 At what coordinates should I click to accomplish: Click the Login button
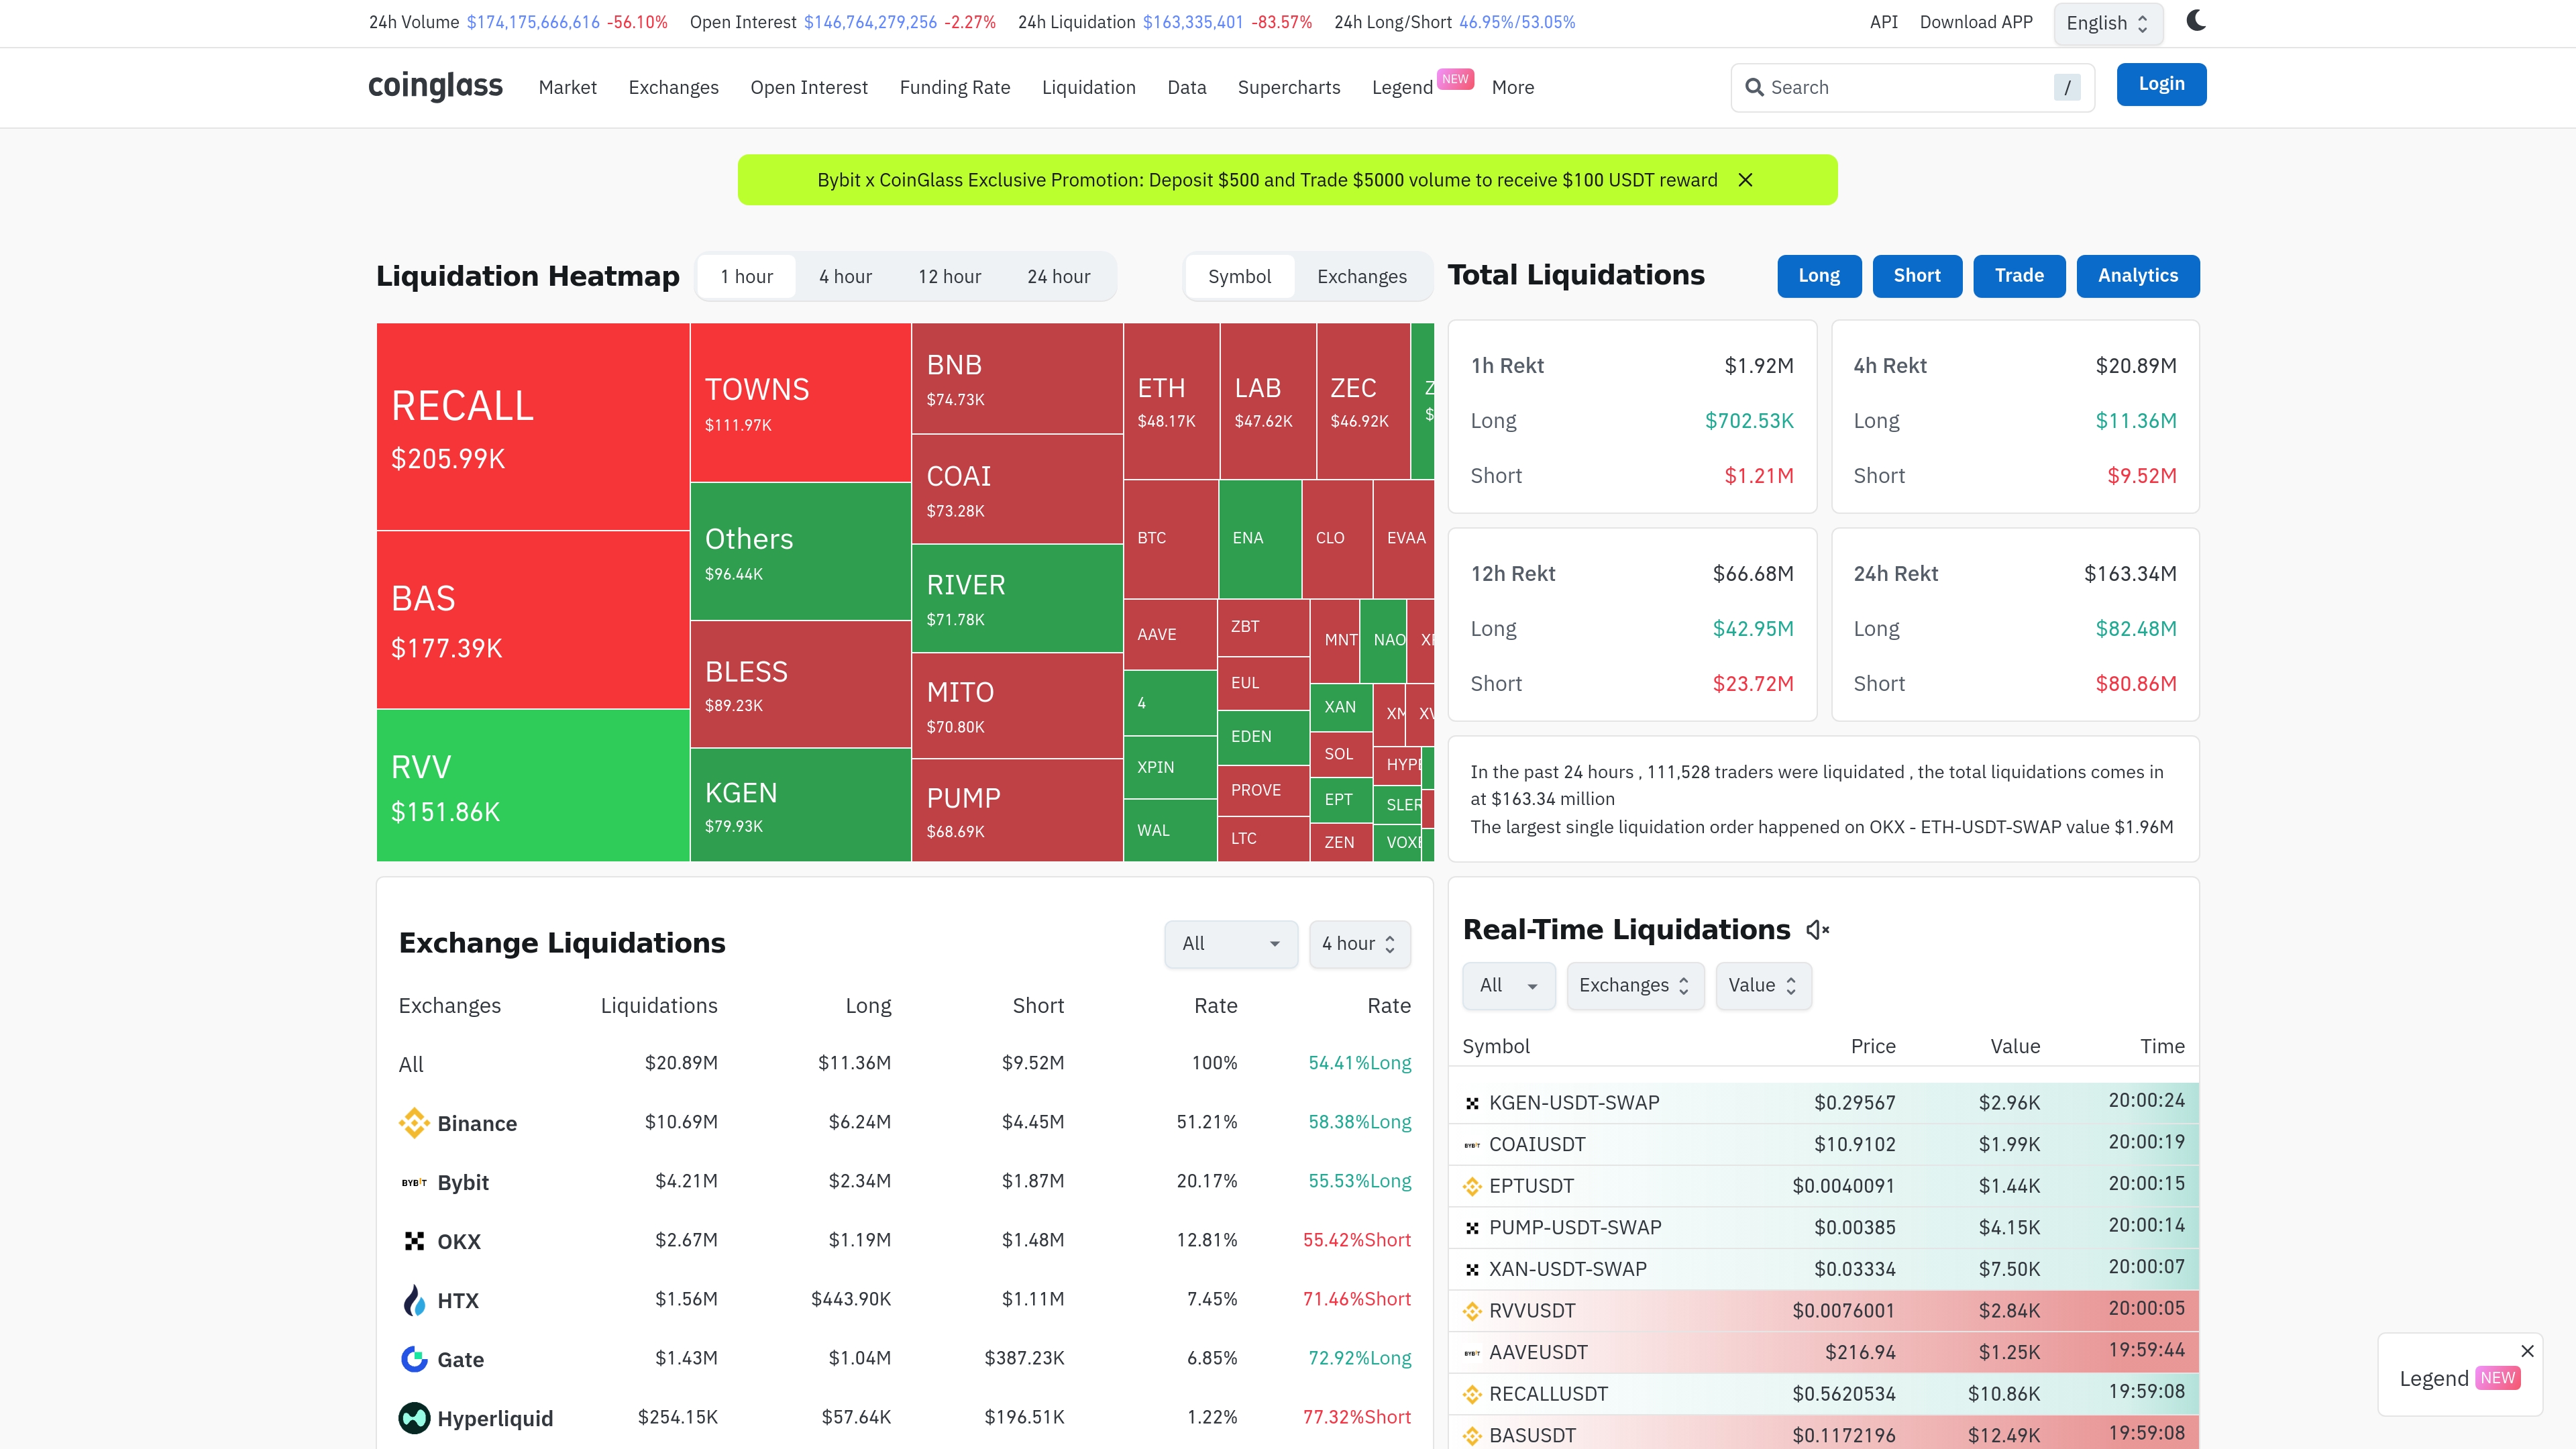click(2160, 84)
